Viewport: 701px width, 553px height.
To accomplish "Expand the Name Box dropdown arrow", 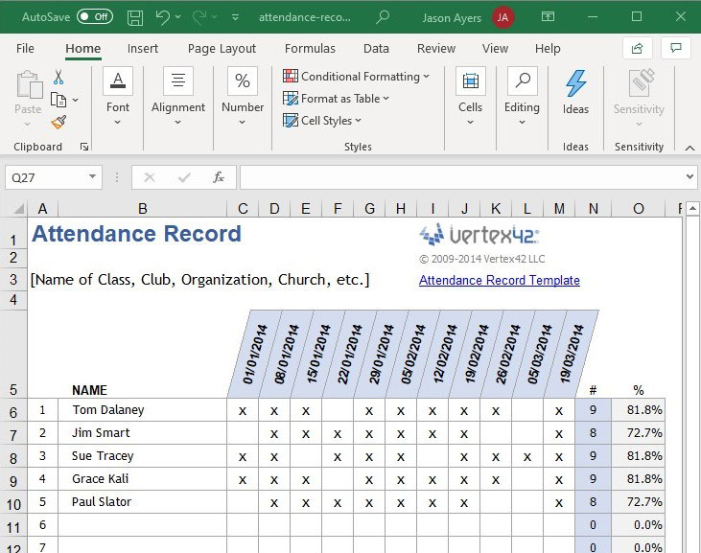I will pos(92,177).
